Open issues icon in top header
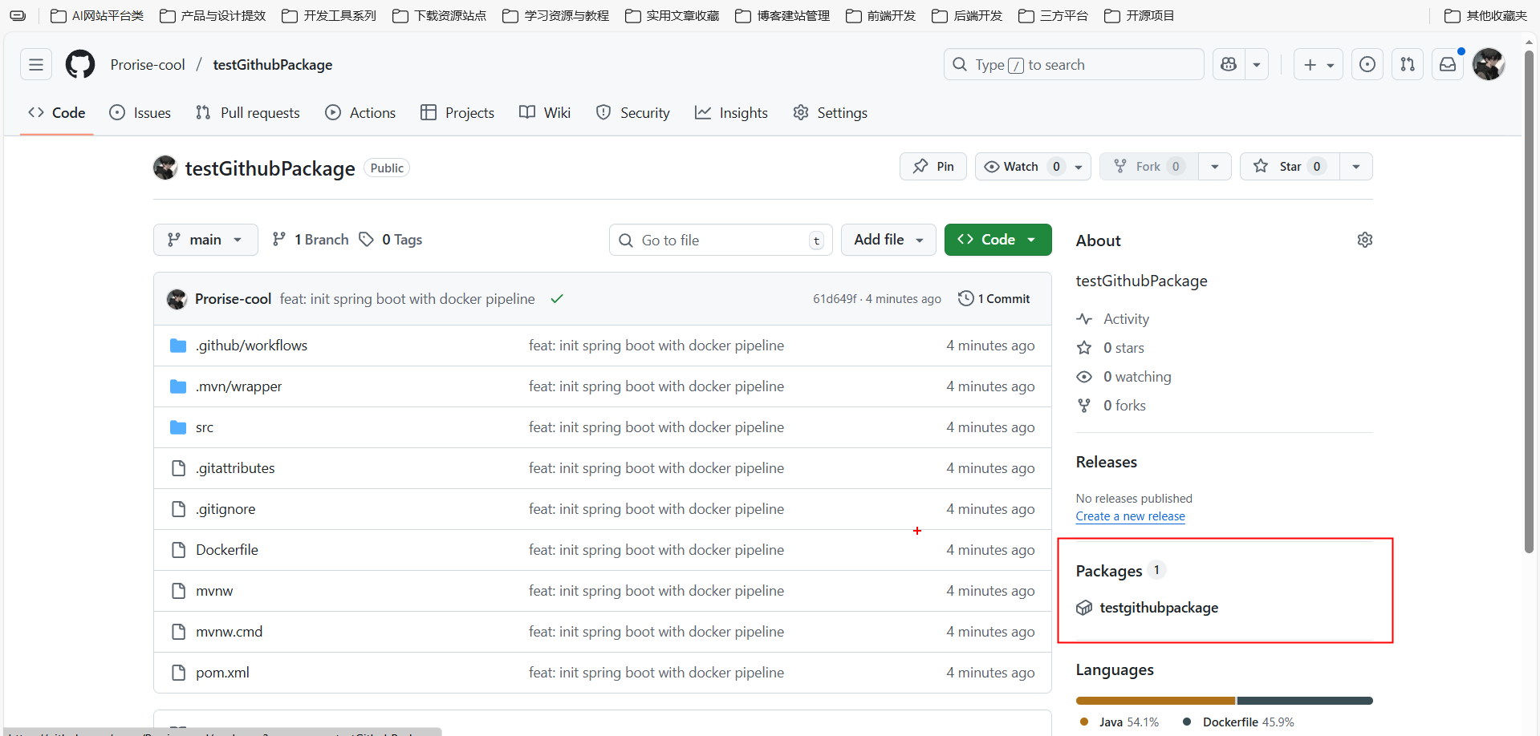This screenshot has width=1540, height=736. click(1367, 64)
